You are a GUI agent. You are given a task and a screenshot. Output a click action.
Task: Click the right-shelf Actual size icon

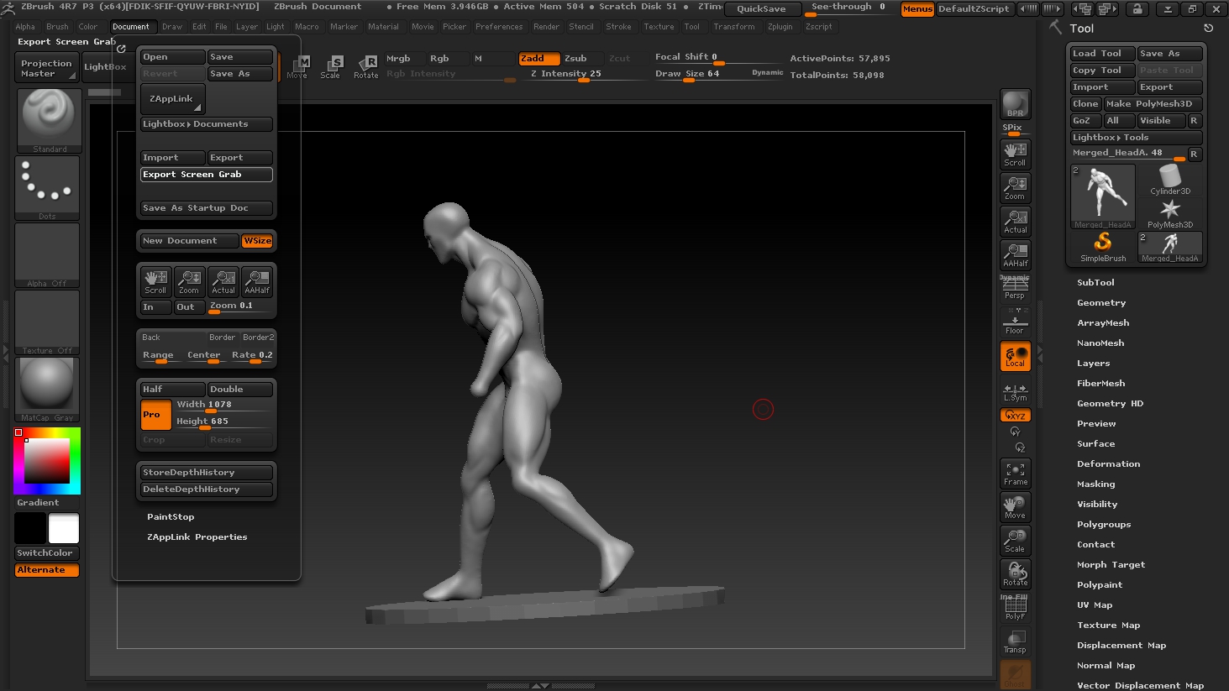click(x=1015, y=222)
